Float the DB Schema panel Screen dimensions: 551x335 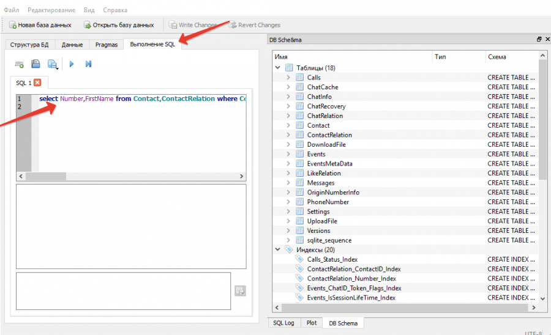tap(539, 40)
